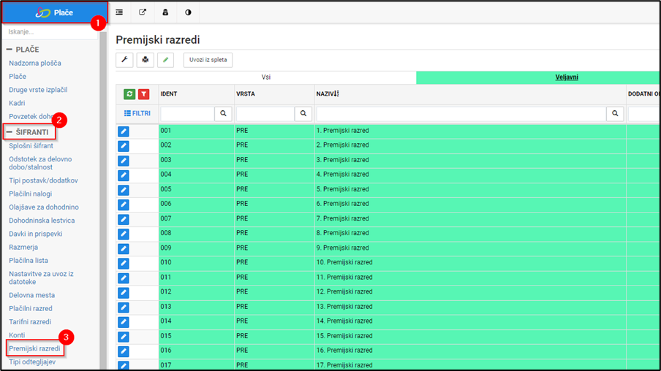Image resolution: width=661 pixels, height=371 pixels.
Task: Open Odstotek za delovno dobo/stalnost
Action: (x=40, y=163)
